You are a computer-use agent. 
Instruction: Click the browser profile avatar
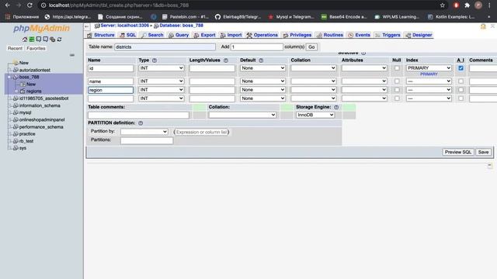coord(478,5)
